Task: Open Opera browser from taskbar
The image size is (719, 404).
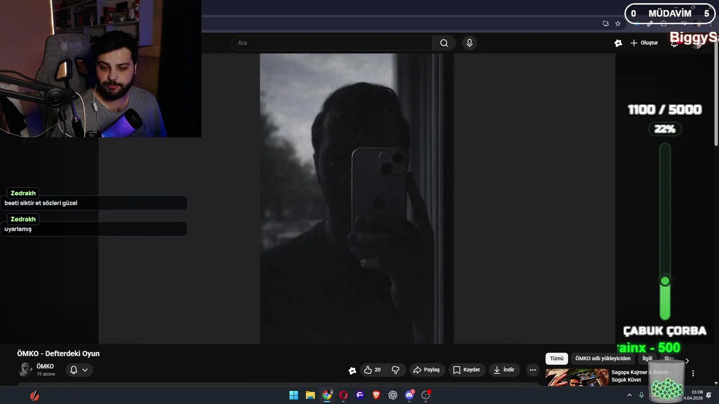Action: point(343,395)
